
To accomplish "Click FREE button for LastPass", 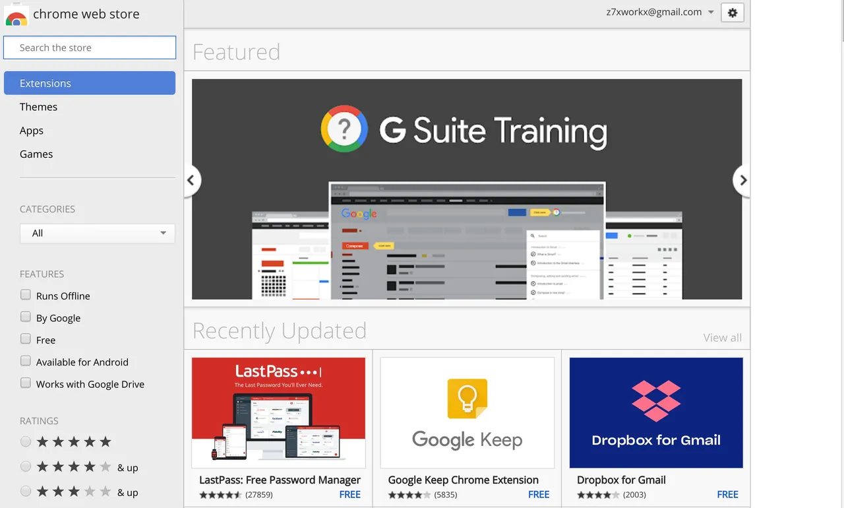I will coord(349,494).
